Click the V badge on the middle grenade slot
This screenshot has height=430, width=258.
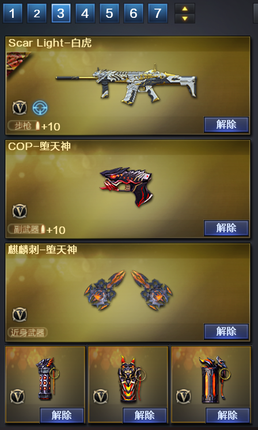(100, 396)
